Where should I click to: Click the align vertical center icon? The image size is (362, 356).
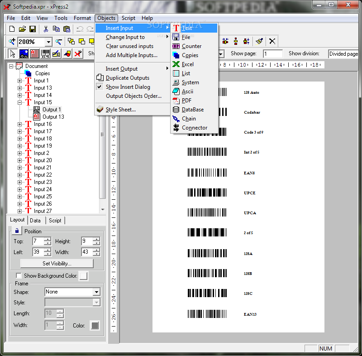(x=236, y=41)
